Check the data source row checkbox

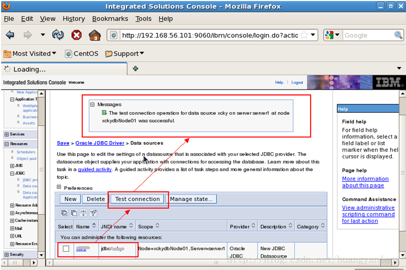point(66,249)
